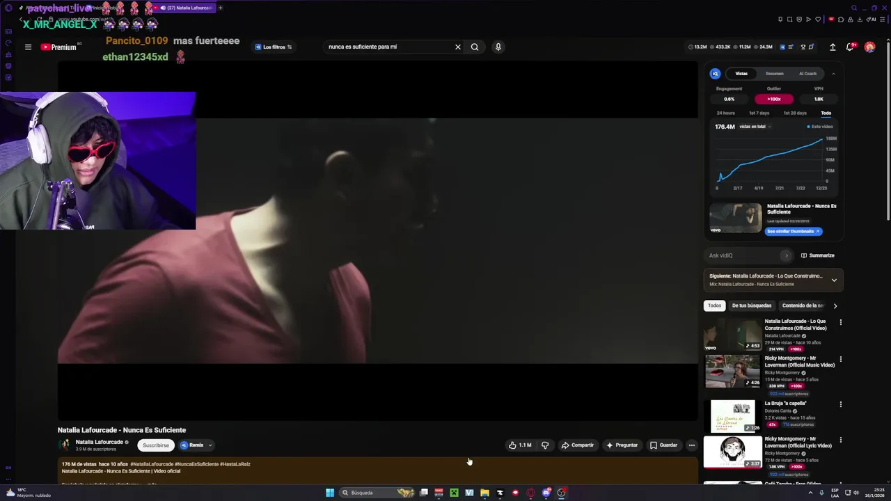Toggle the Este video chart legend
Viewport: 891px width, 501px height.
pos(820,127)
